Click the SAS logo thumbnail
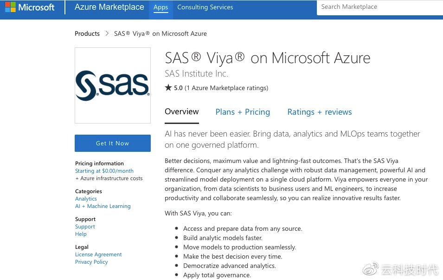This screenshot has height=280, width=443. pos(113,85)
